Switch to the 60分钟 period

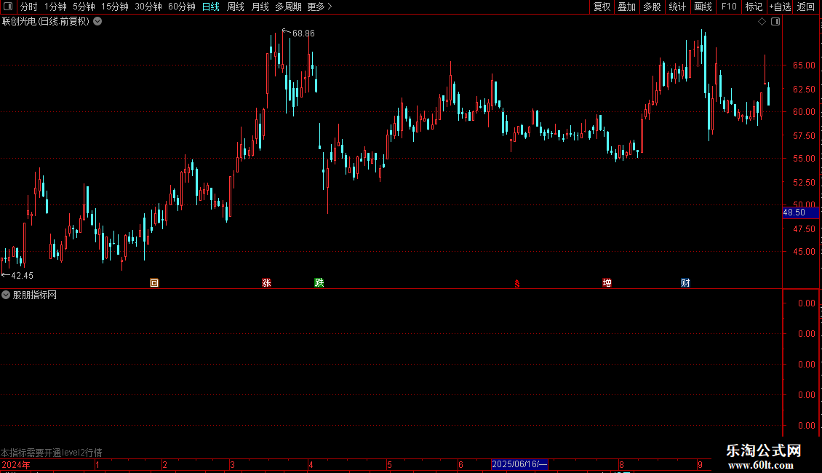[x=182, y=7]
